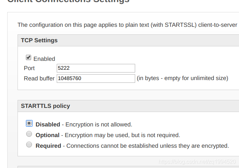Image resolution: width=239 pixels, height=168 pixels.
Task: Click the Client Connections Settings page title
Action: point(68,1)
